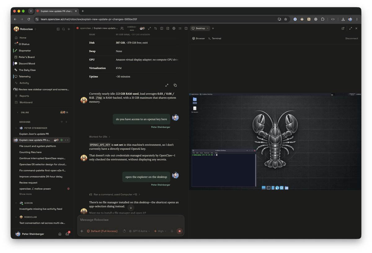Filter sessions using the filter icon
This screenshot has width=372, height=253.
point(61,122)
